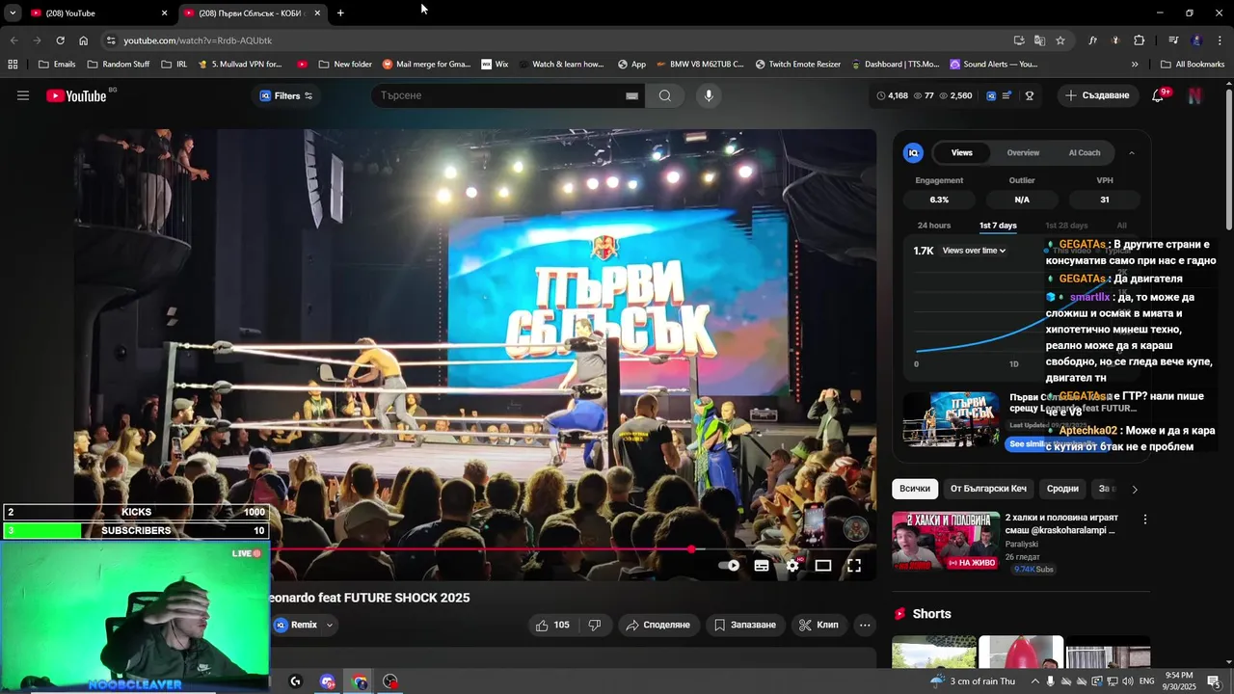This screenshot has height=694, width=1234.
Task: Open Chrome three-dot menu
Action: click(1220, 40)
